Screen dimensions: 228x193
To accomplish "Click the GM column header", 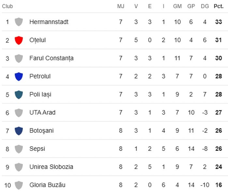I will 178,6.
